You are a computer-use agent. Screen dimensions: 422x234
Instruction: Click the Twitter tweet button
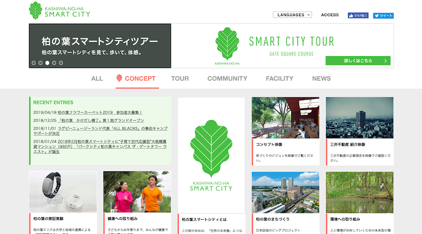[383, 16]
